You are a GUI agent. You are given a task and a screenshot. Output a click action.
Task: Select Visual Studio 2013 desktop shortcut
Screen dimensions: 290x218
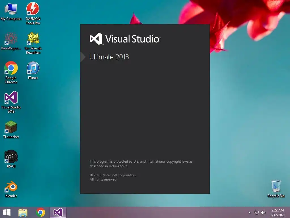[x=11, y=102]
